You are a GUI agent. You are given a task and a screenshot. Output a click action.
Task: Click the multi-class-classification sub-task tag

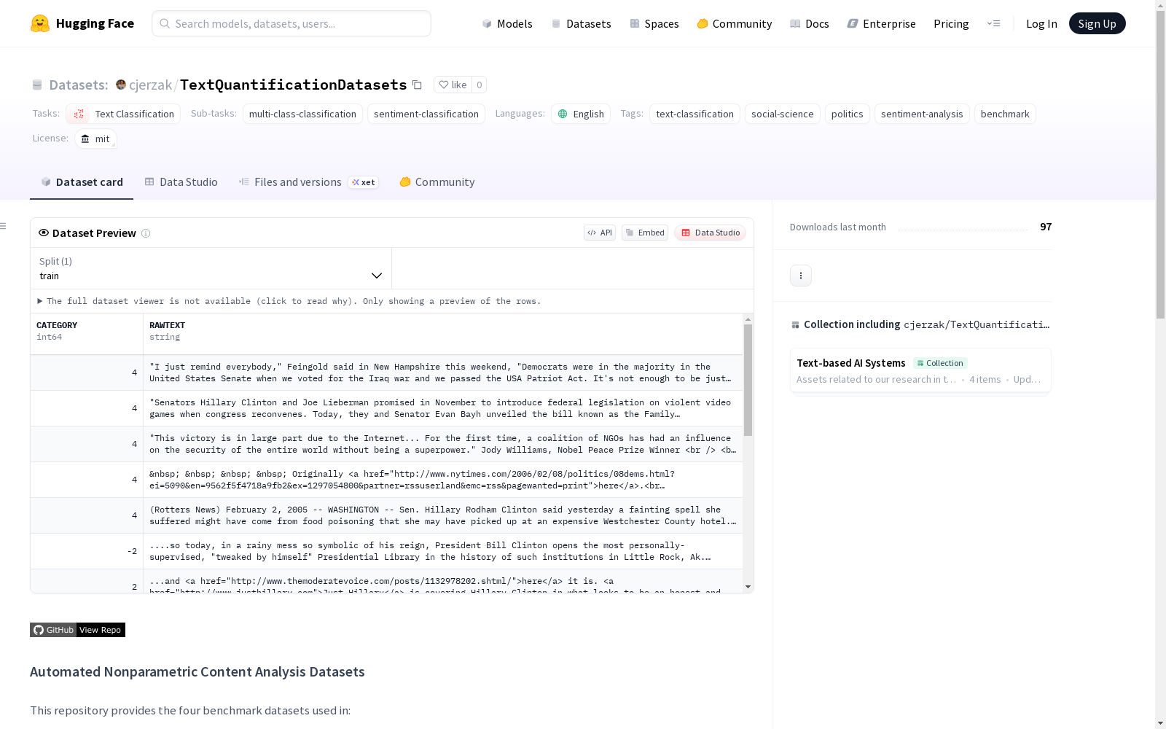(302, 114)
